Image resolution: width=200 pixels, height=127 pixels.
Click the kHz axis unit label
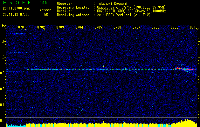pos(3,25)
